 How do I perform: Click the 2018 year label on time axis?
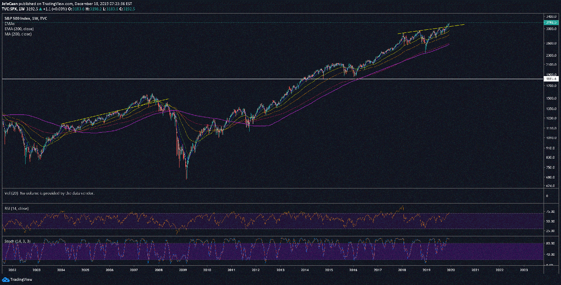pos(402,270)
